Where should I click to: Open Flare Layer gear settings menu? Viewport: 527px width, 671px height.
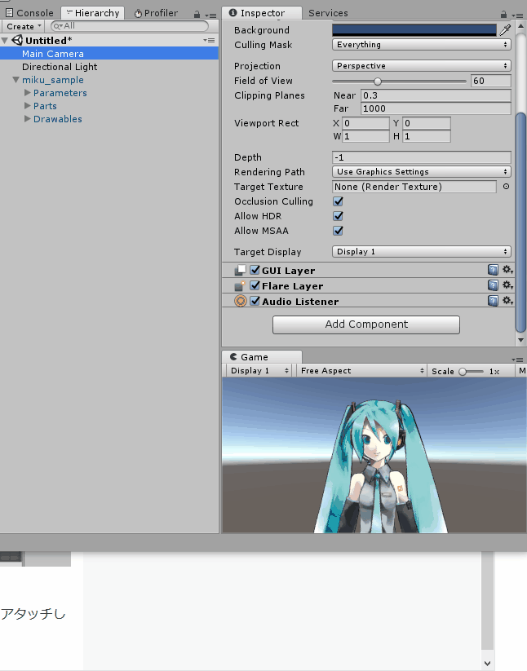coord(507,285)
